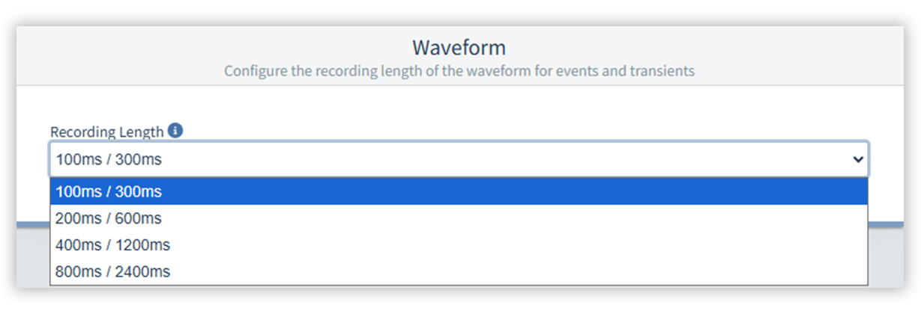Click the Recording Length label
This screenshot has height=314, width=921.
coord(106,132)
